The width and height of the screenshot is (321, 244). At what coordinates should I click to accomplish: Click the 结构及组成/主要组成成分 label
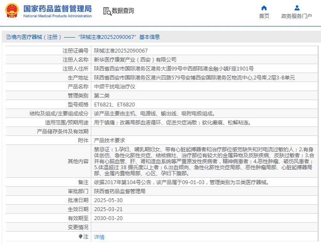(59, 114)
